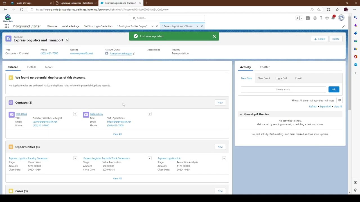The image size is (360, 202).
Task: Click the Expand All activity link
Action: (x=325, y=107)
